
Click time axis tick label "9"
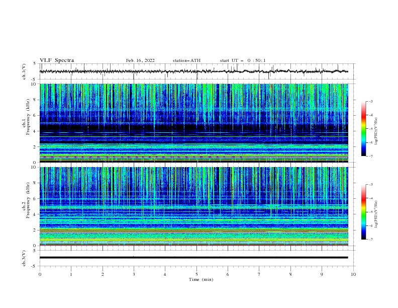322,274
